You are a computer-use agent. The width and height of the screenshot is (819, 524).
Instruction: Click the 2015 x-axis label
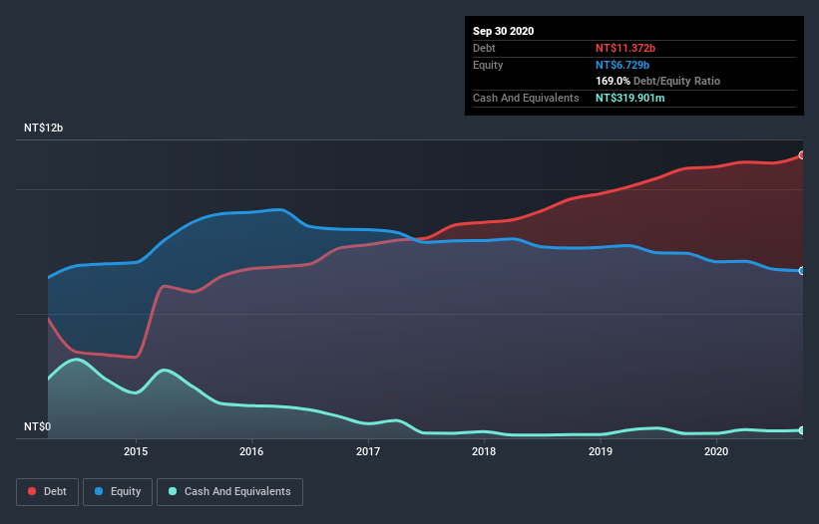(136, 451)
